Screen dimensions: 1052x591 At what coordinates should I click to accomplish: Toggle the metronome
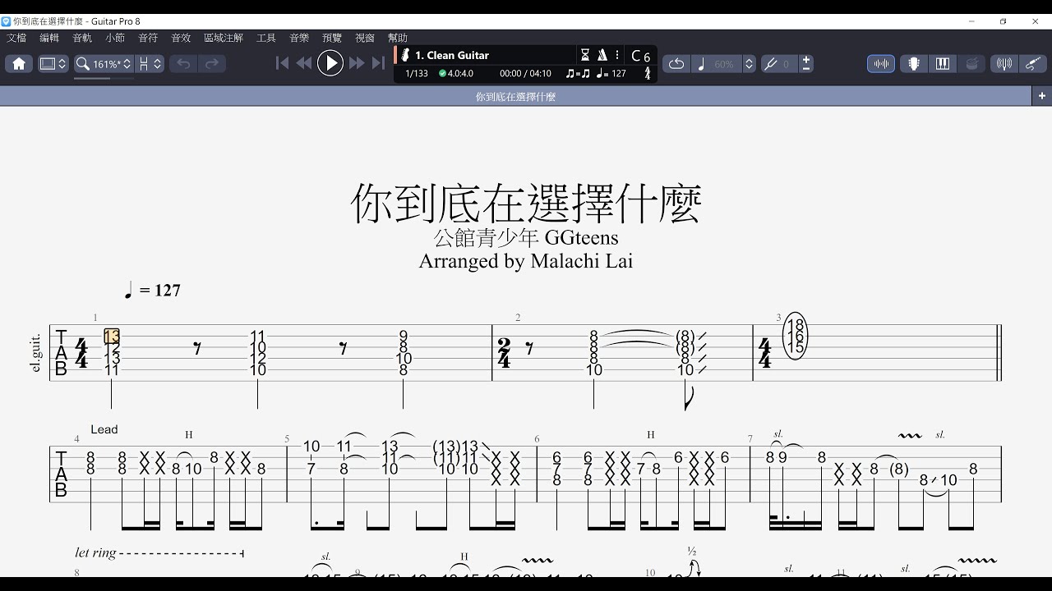[602, 55]
